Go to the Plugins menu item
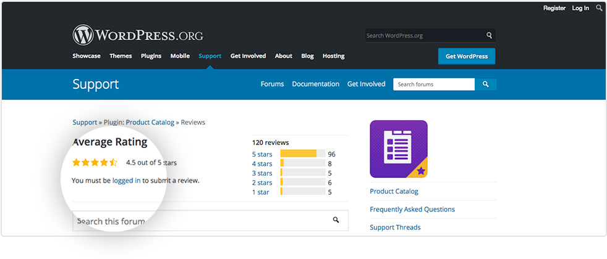 pyautogui.click(x=151, y=56)
